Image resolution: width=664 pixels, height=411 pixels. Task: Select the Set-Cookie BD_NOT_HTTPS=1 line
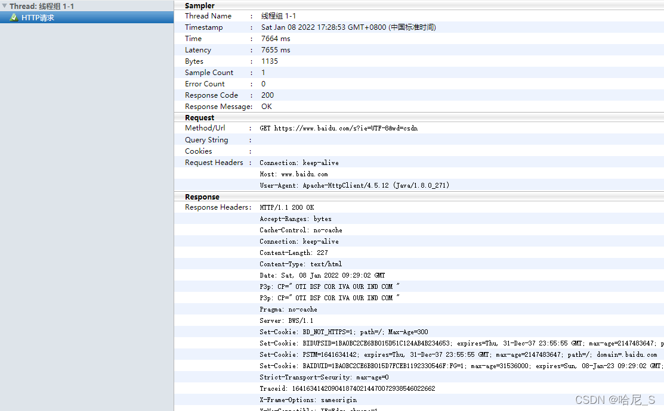pos(344,332)
